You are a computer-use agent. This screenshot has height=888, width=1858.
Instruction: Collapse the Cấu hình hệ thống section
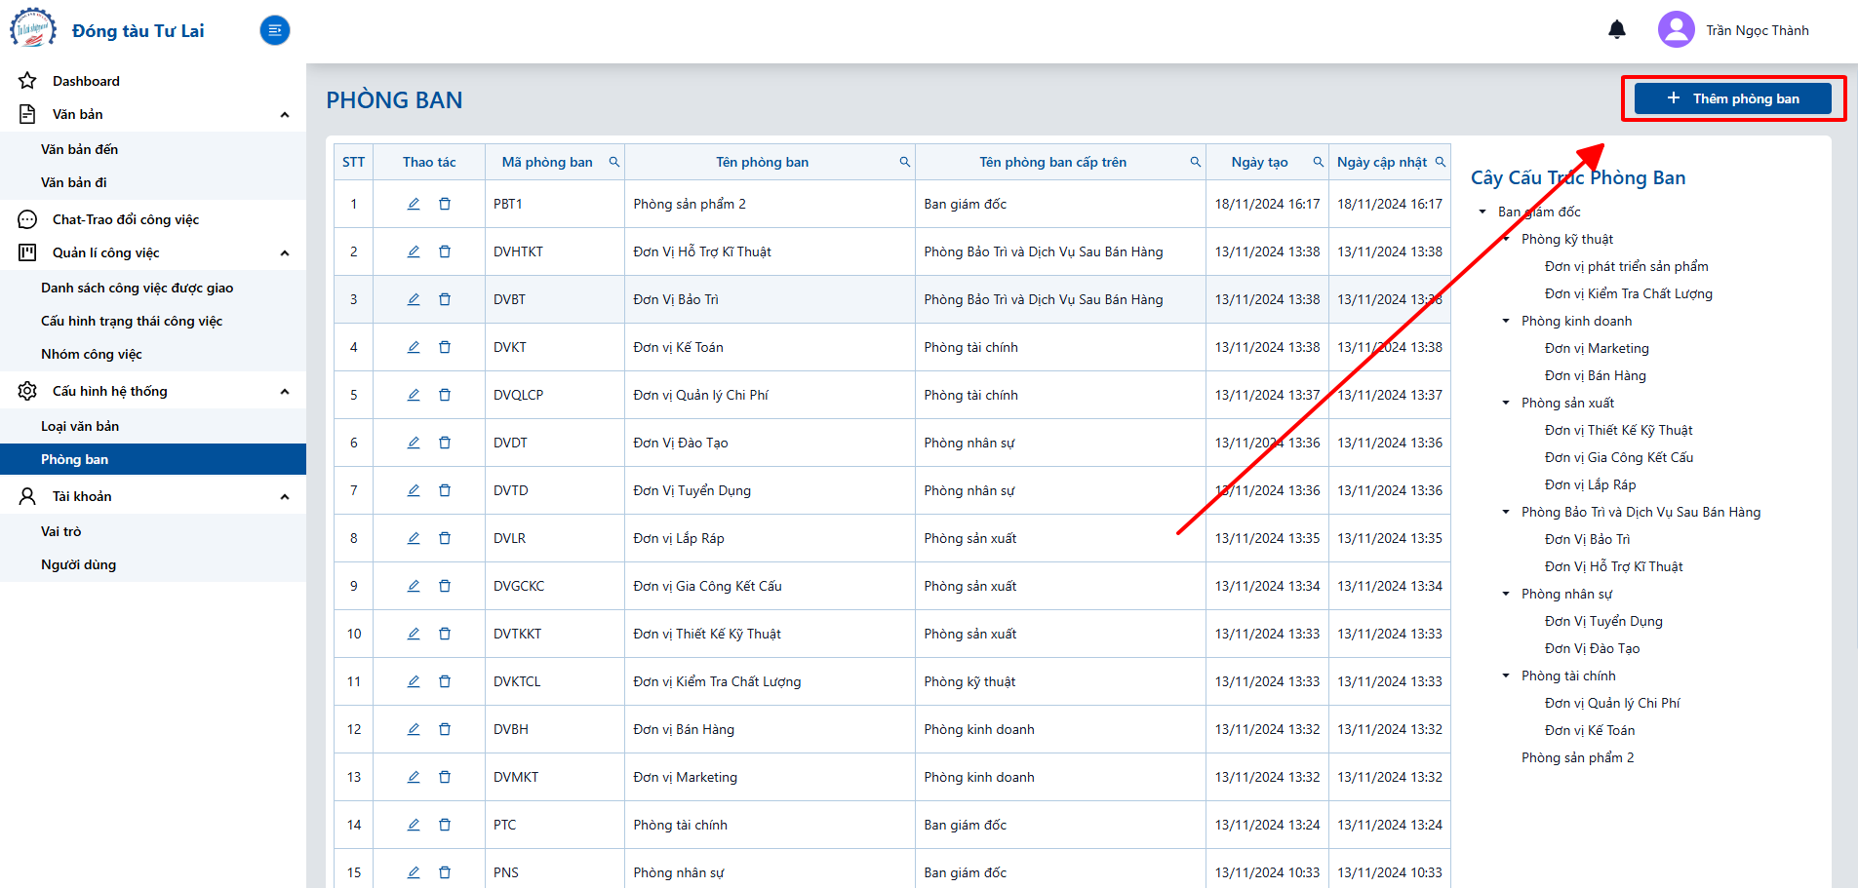click(285, 392)
